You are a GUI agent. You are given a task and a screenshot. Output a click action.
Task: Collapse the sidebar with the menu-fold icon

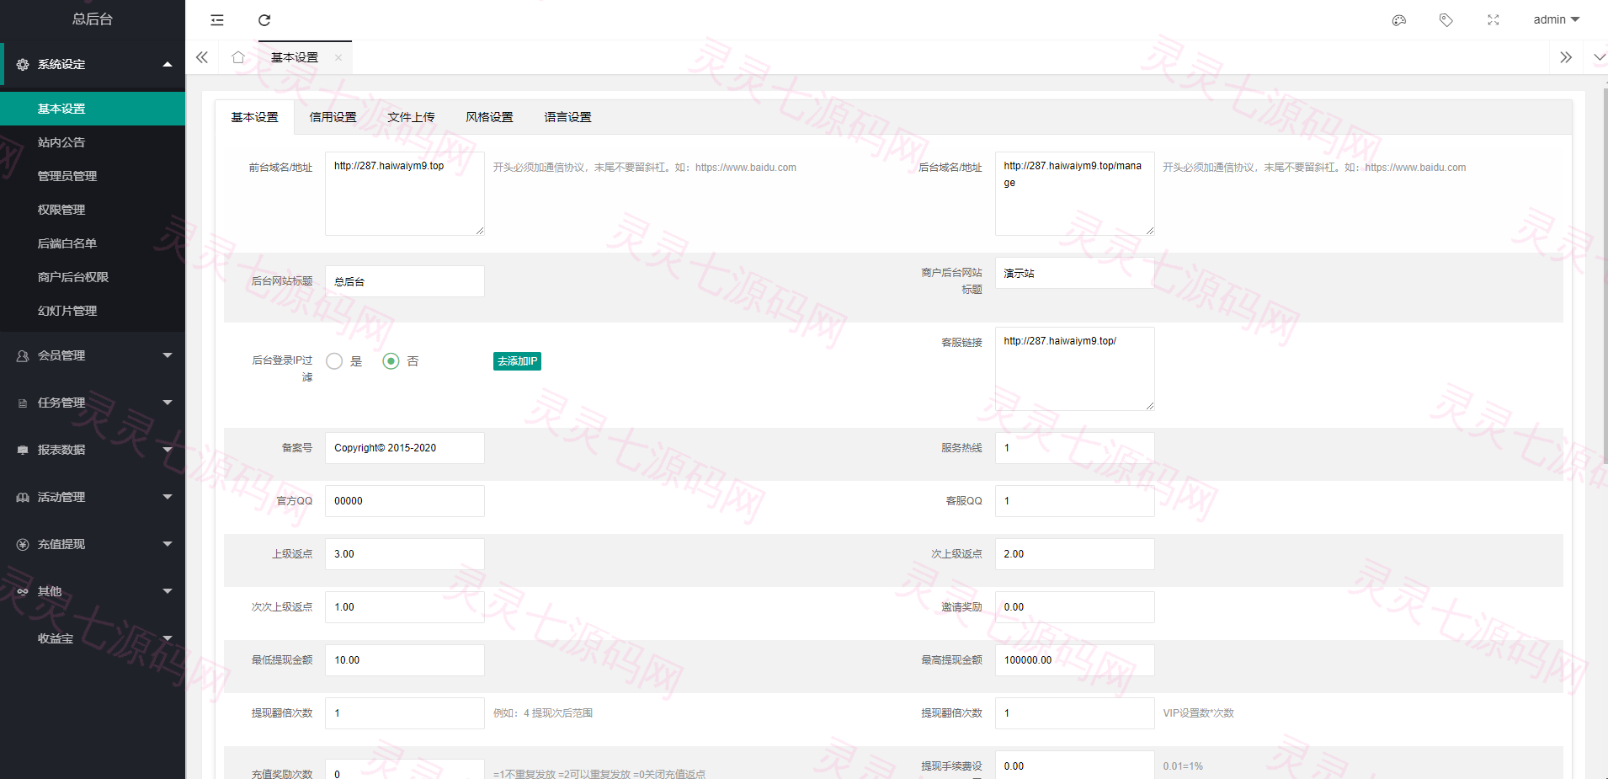217,20
